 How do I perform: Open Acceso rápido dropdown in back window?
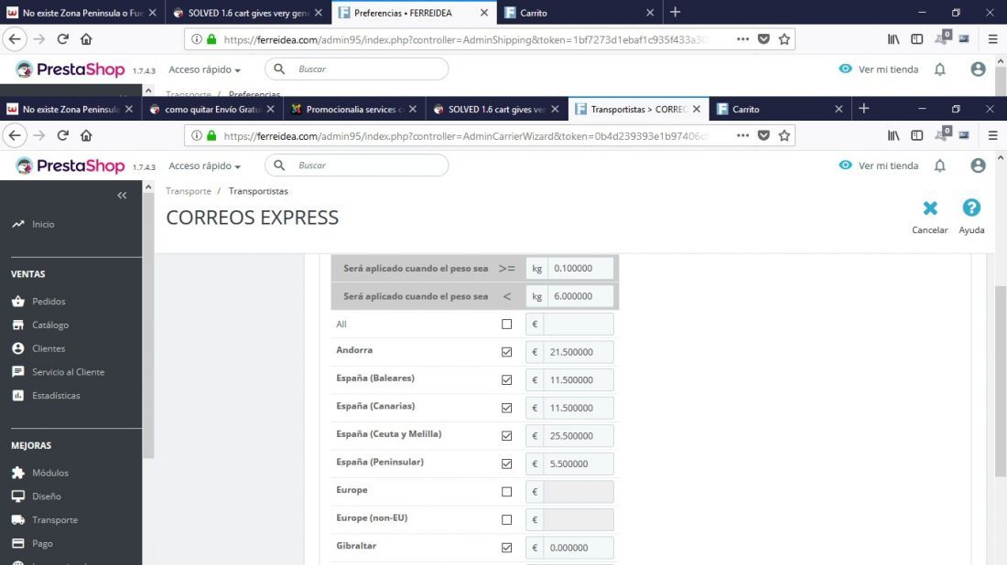click(x=204, y=69)
